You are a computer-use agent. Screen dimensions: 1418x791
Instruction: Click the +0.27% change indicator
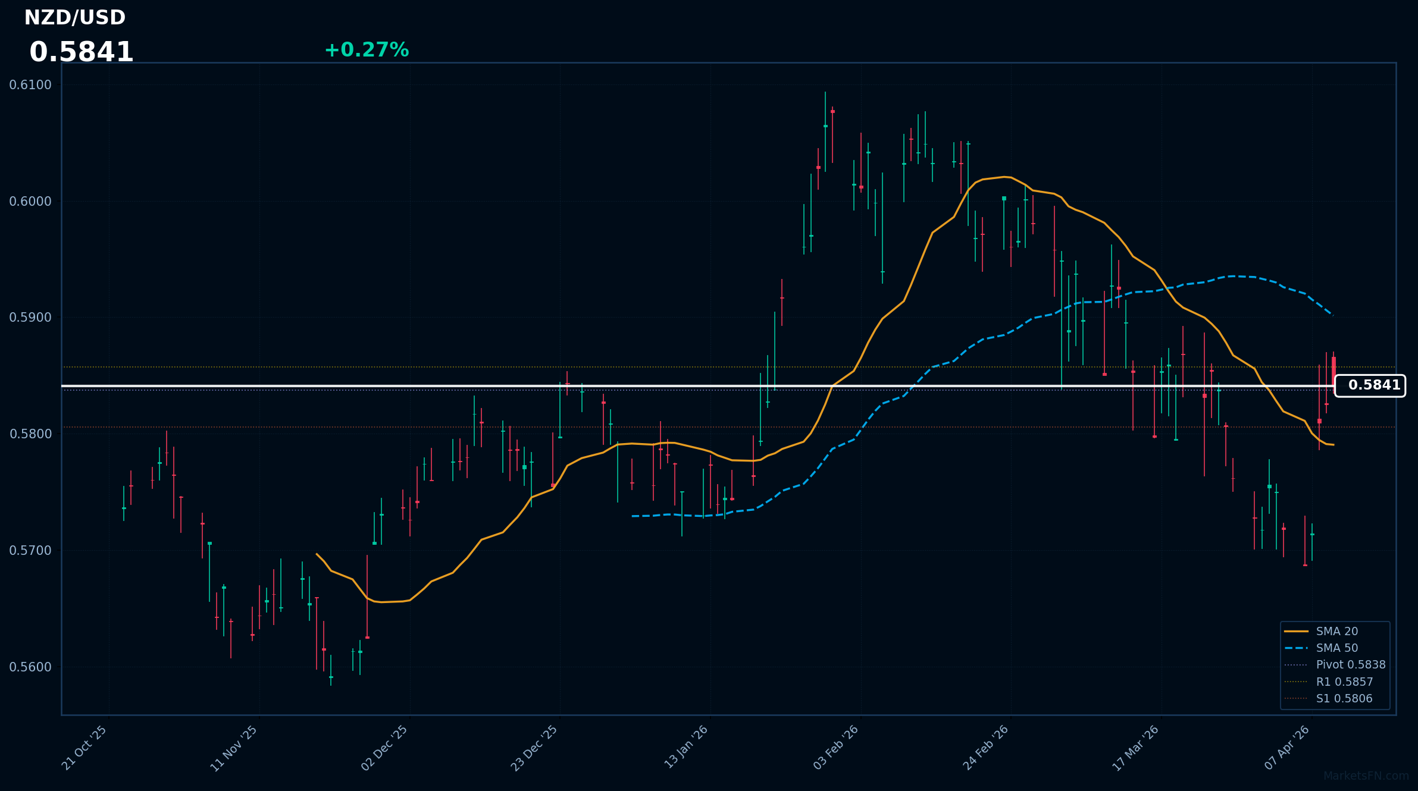click(367, 50)
